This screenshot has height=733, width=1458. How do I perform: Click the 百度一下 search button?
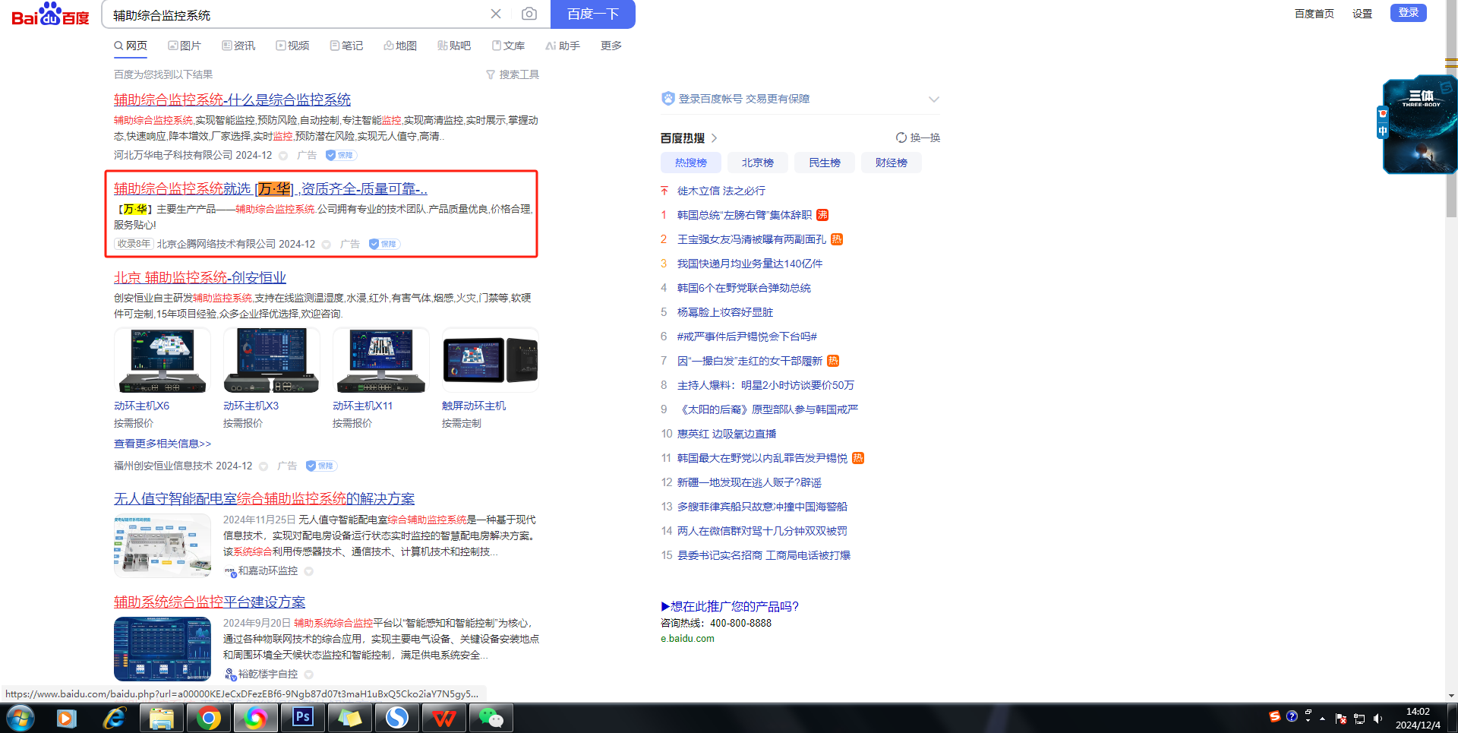(592, 14)
